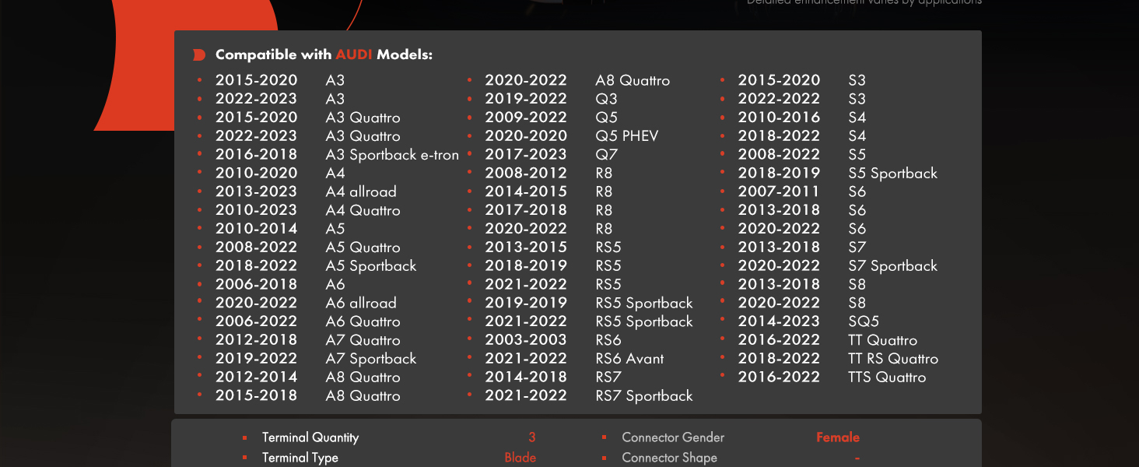The image size is (1139, 467).
Task: Click the 'Terminal Quantity' spec label
Action: 310,437
